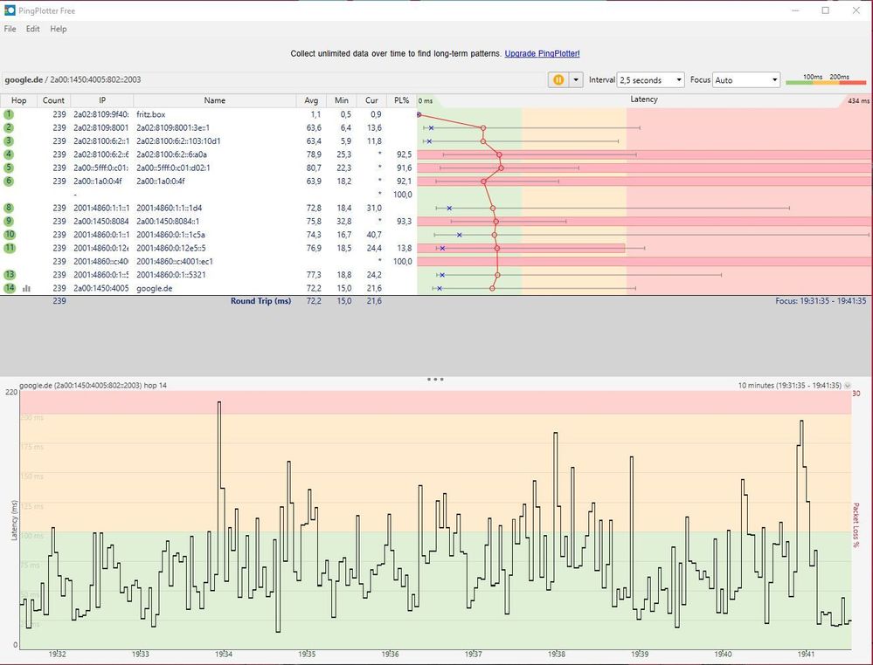Viewport: 873px width, 665px height.
Task: Open the arrow dropdown beside the pause button
Action: point(576,79)
